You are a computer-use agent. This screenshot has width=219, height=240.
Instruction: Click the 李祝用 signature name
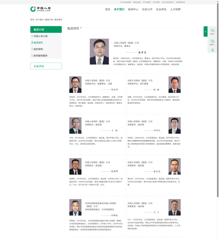(114, 90)
